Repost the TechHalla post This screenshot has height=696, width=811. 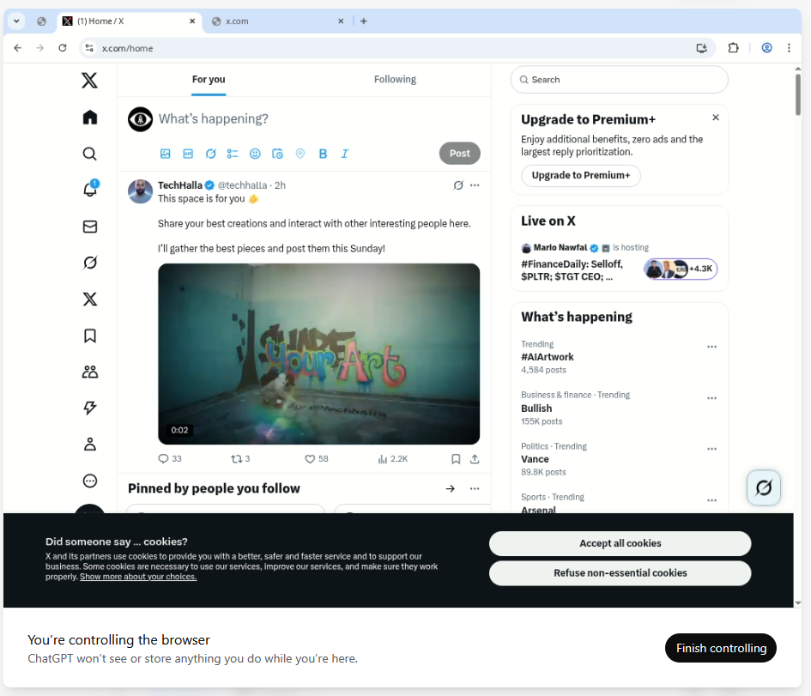[240, 458]
